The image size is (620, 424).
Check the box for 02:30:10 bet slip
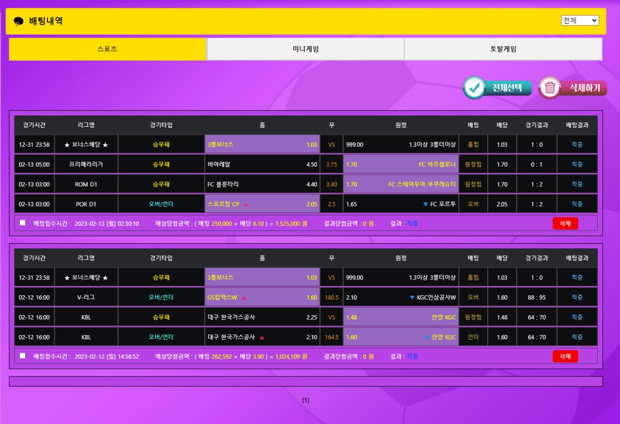pos(23,223)
